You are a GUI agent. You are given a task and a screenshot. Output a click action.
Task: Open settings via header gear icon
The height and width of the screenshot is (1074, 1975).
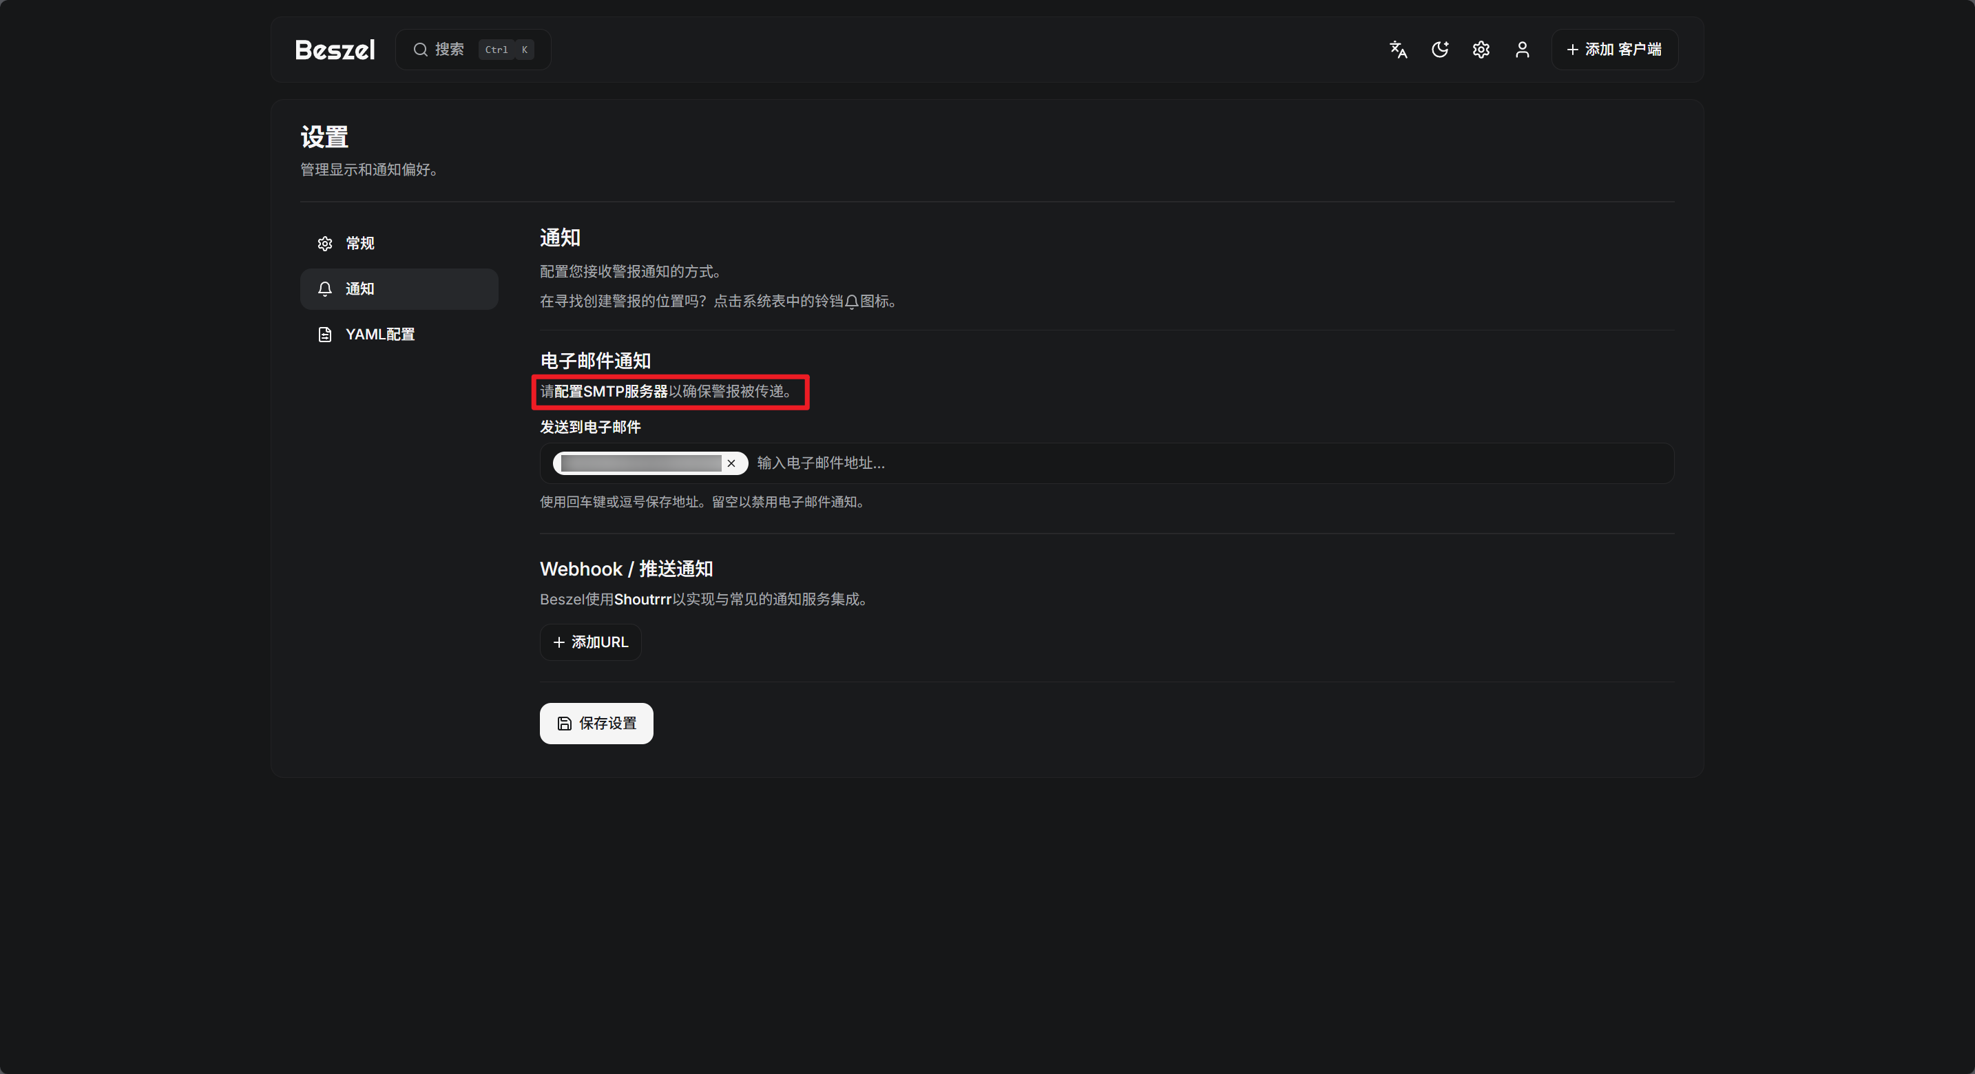[1481, 50]
